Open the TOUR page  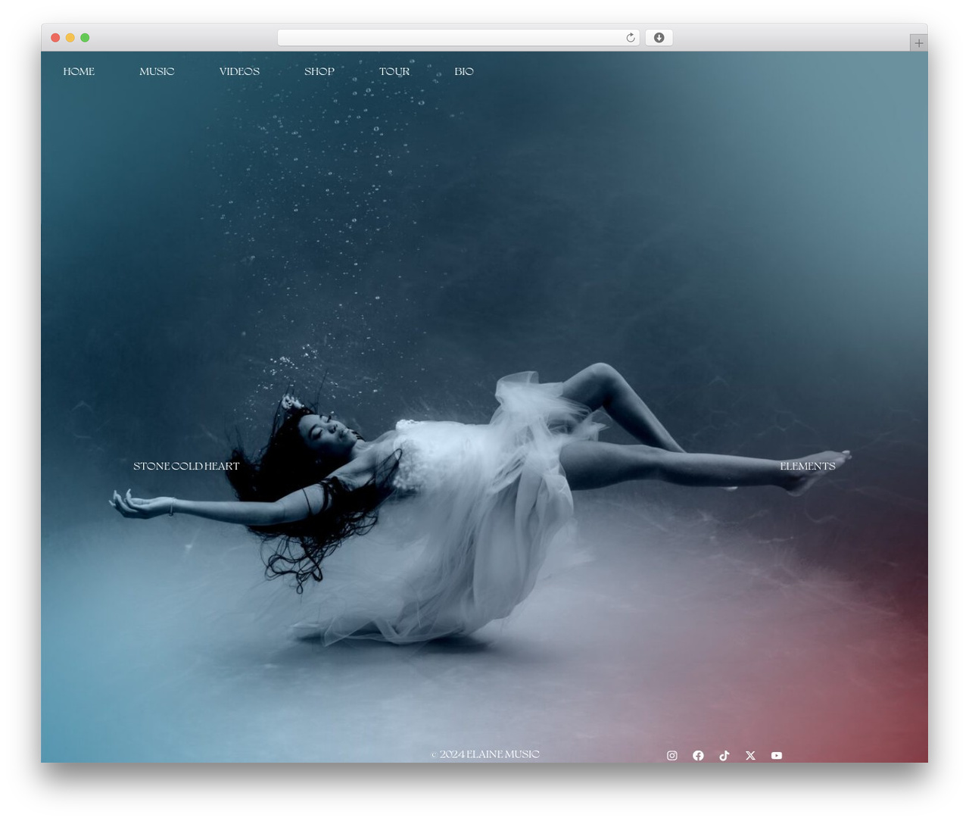point(394,71)
